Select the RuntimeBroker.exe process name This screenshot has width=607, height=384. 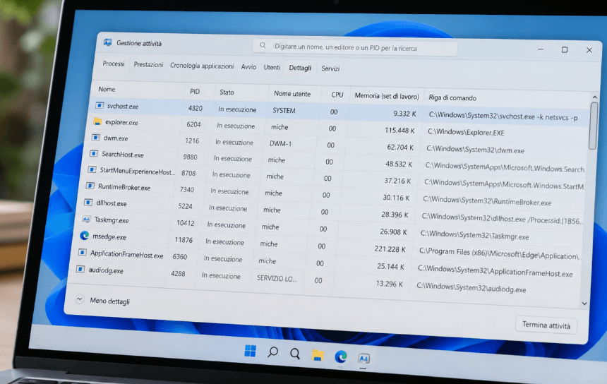[x=124, y=187]
